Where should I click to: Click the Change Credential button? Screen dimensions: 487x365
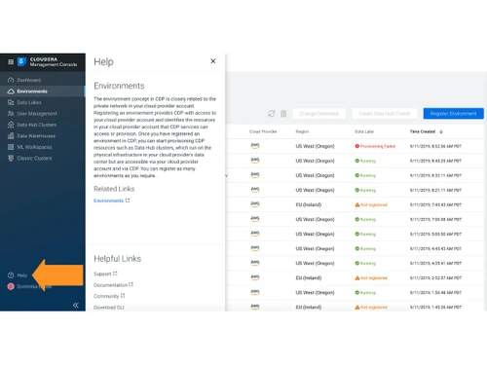coord(319,114)
